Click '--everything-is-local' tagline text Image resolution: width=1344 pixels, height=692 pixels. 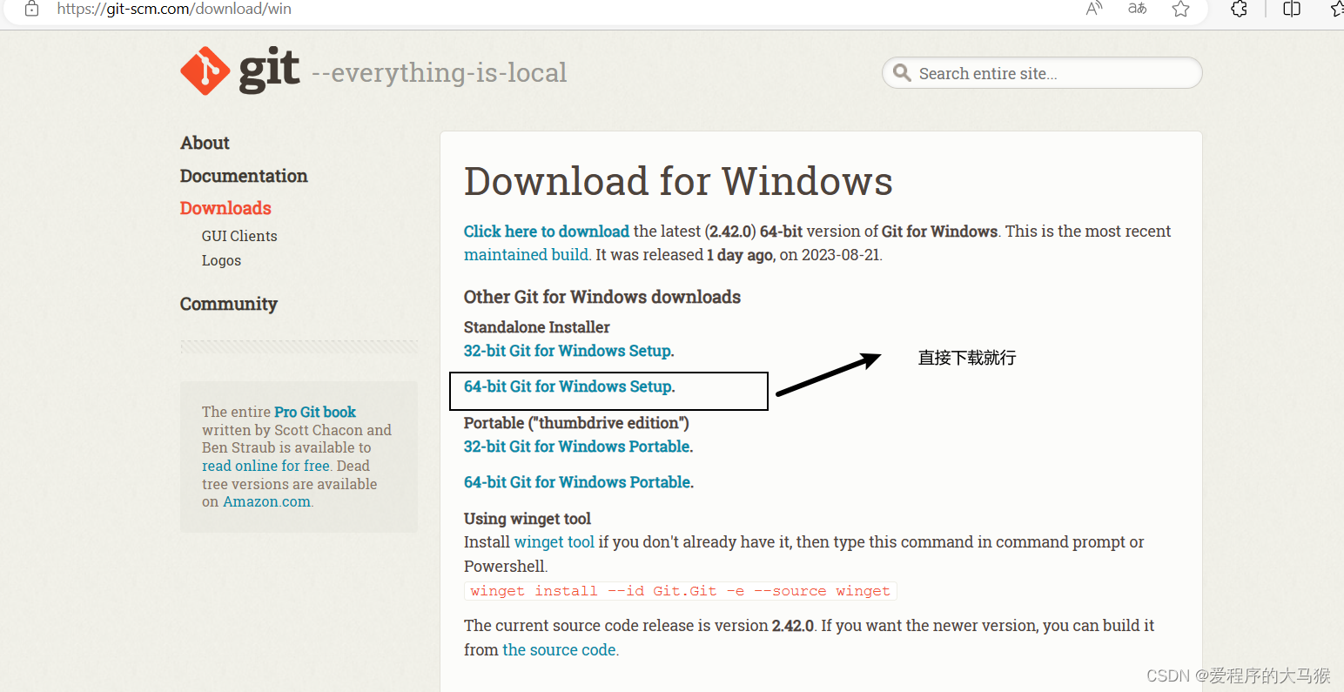(440, 72)
